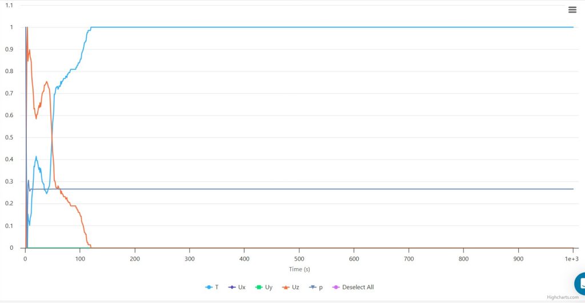
Task: Click Deselect All in the legend
Action: click(x=353, y=287)
